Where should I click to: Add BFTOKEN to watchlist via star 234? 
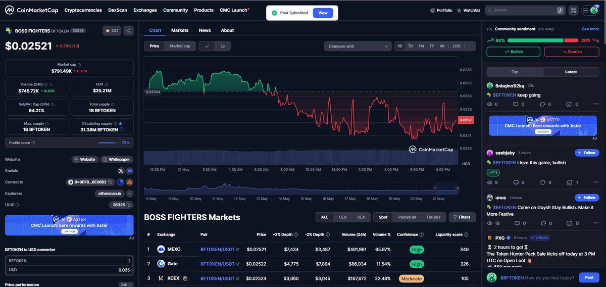[x=112, y=31]
